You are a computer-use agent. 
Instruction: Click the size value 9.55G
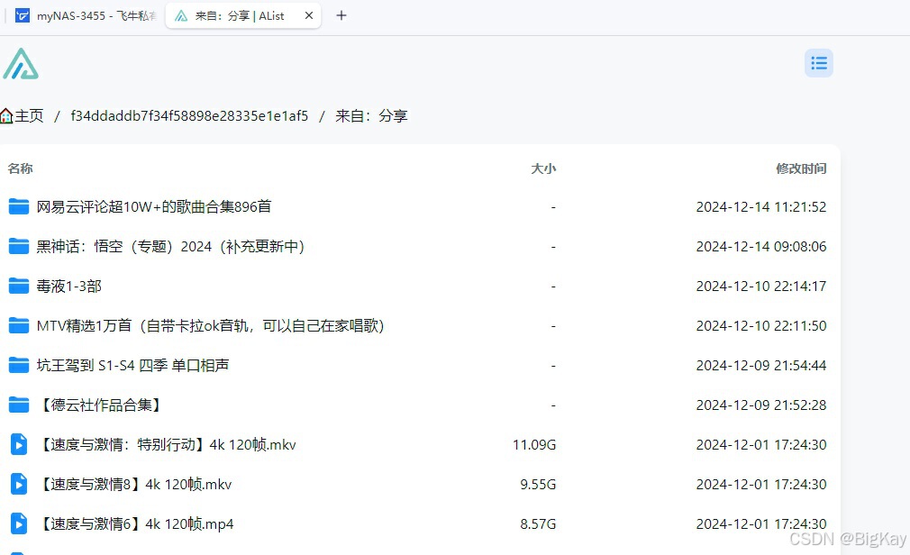[x=538, y=484]
